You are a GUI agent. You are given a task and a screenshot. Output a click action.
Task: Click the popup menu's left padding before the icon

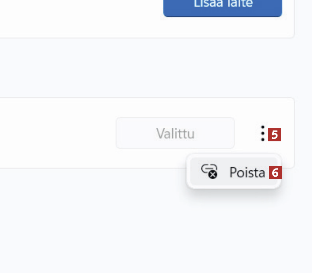(196, 171)
